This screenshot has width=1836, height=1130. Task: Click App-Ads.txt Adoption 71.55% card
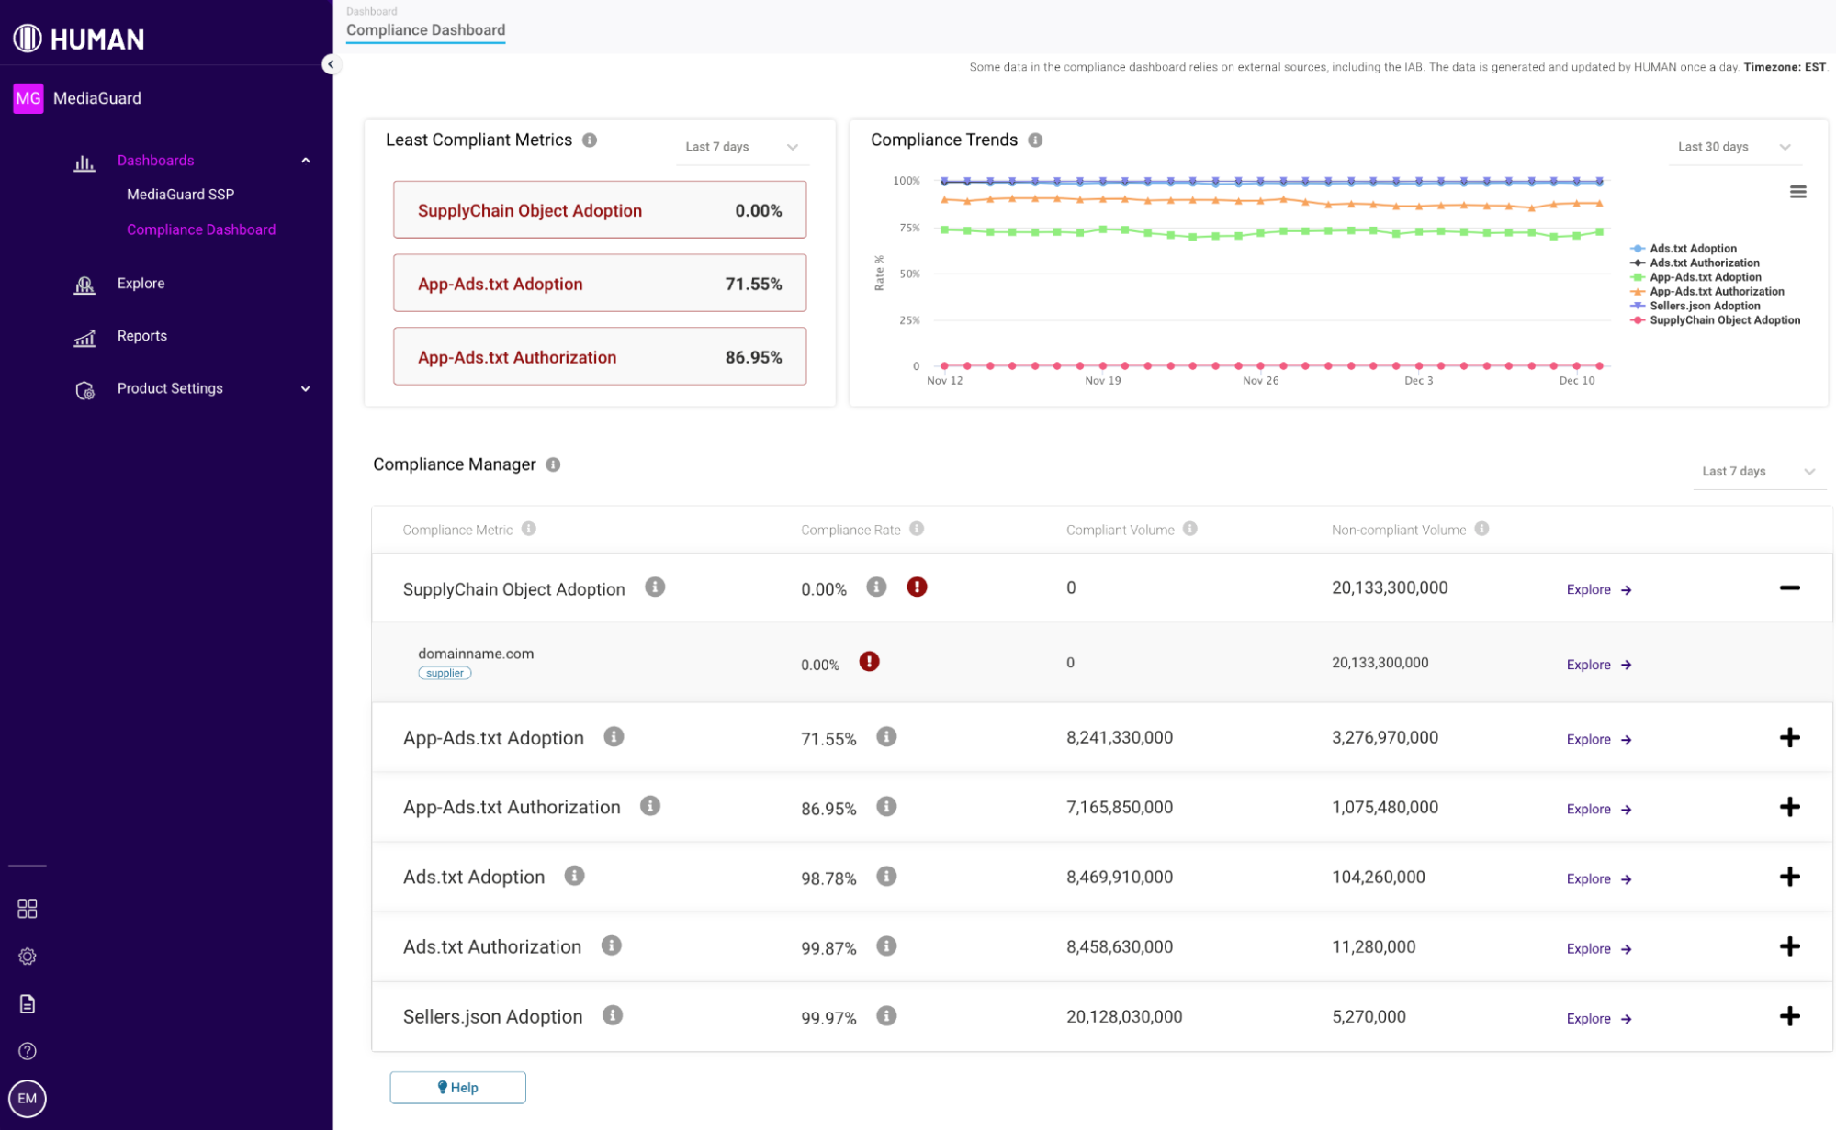600,284
